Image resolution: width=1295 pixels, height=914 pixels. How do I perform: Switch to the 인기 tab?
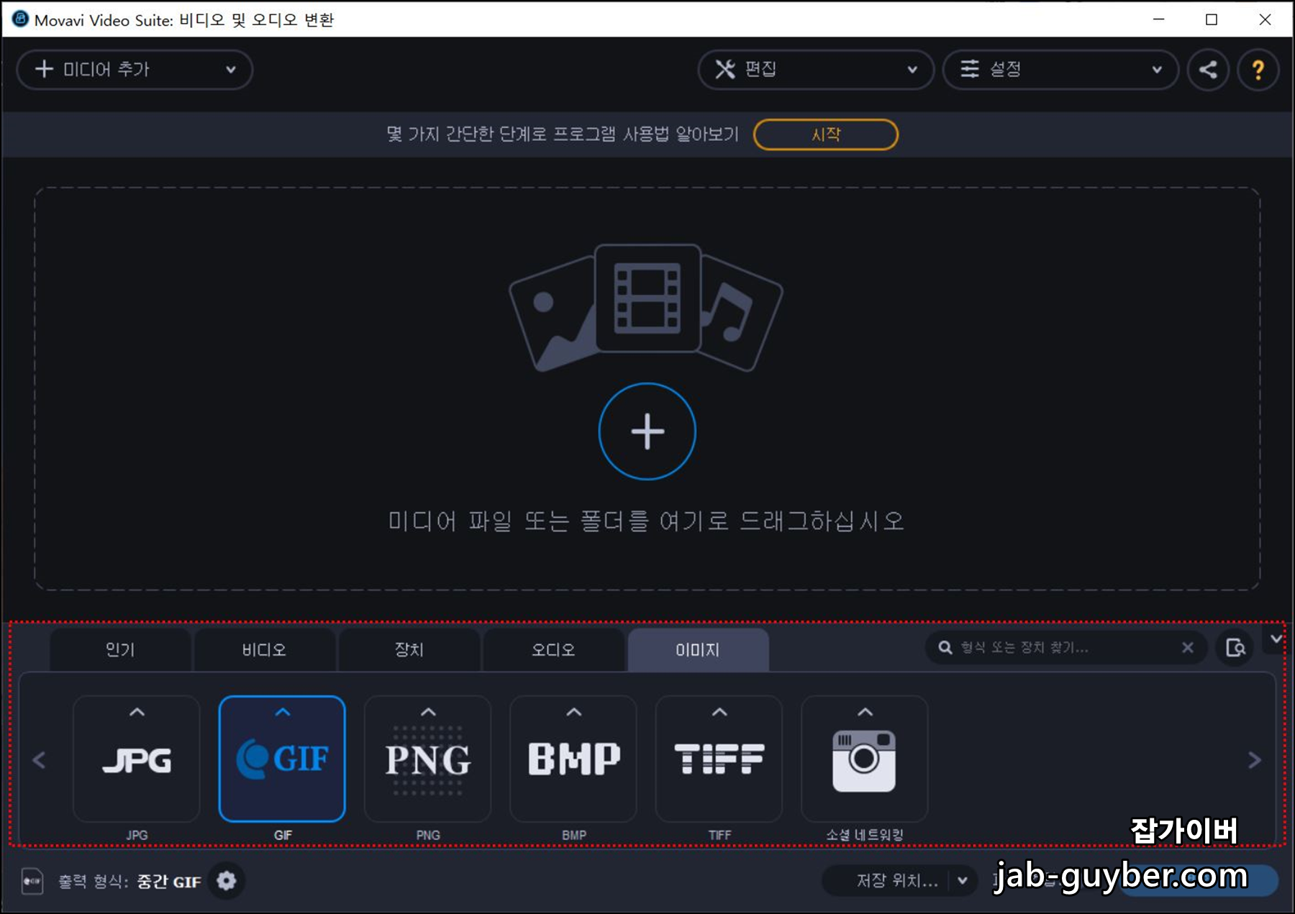pos(120,650)
